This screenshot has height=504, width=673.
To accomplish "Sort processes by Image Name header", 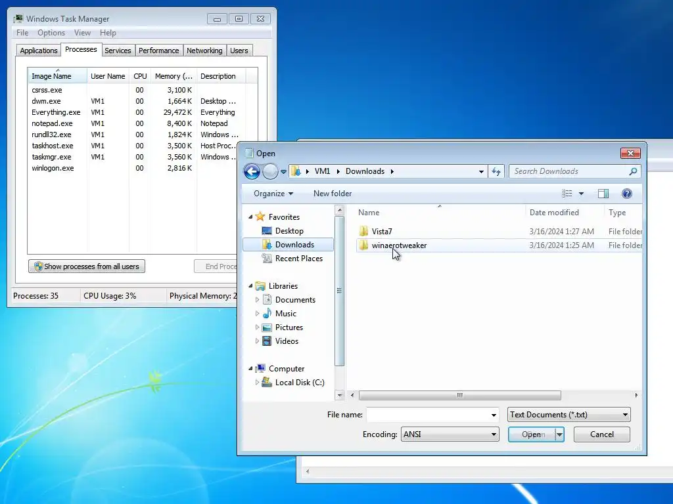I will pyautogui.click(x=58, y=76).
